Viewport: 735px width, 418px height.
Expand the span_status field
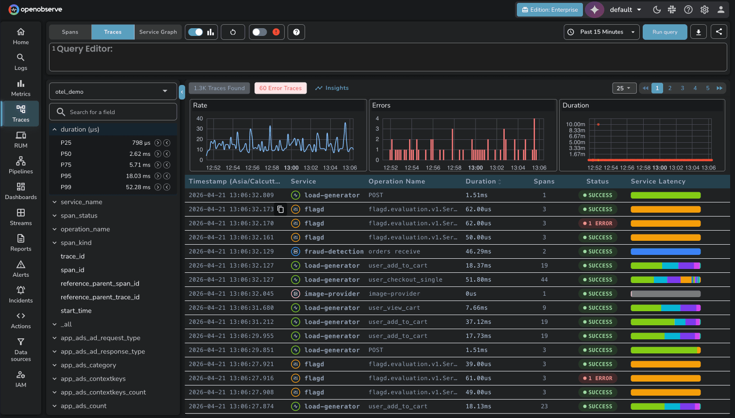55,216
